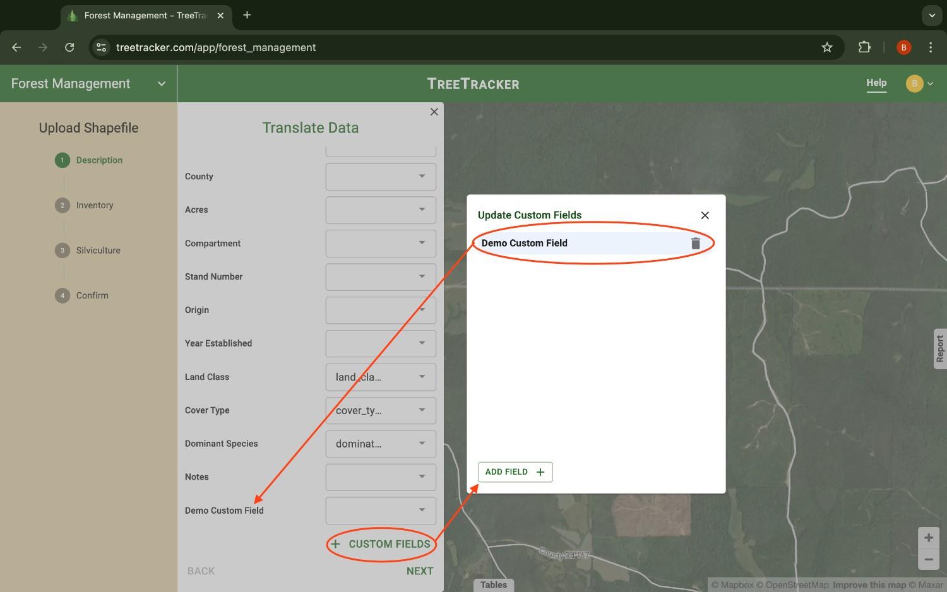Viewport: 947px width, 592px height.
Task: Bookmark the page via star icon
Action: coord(827,47)
